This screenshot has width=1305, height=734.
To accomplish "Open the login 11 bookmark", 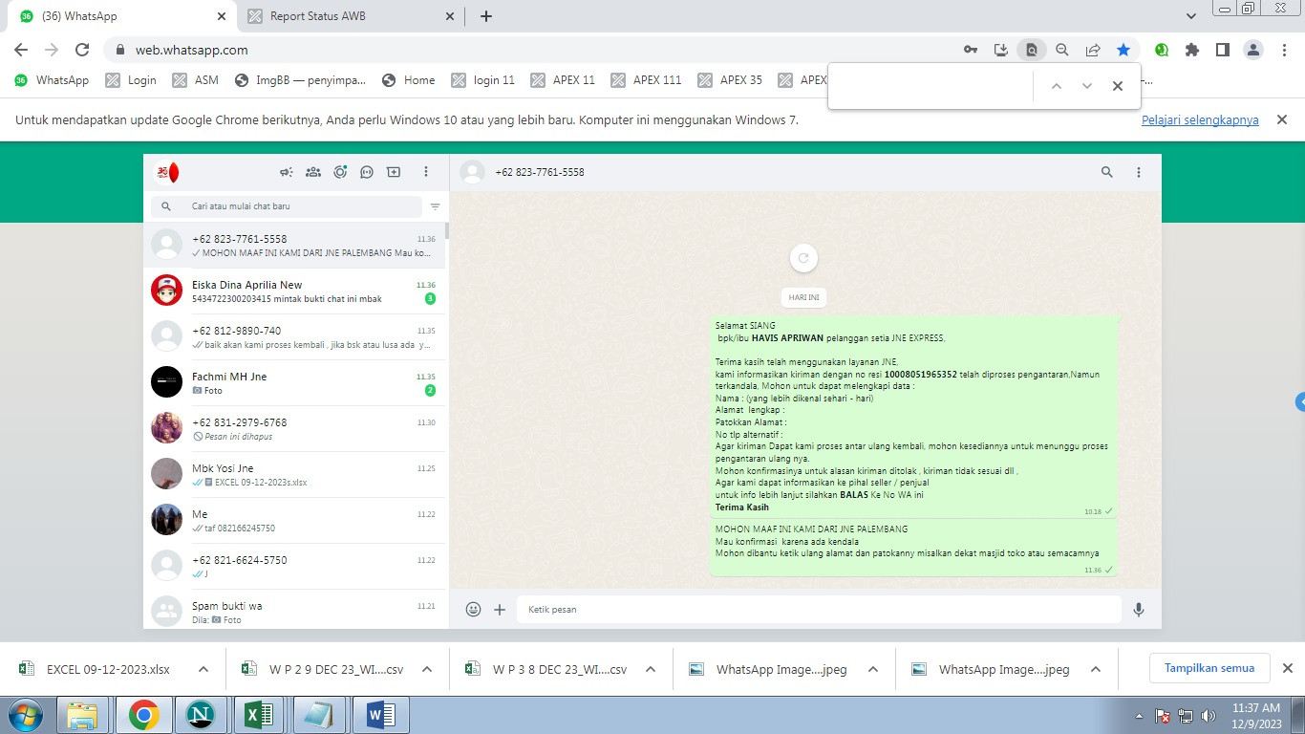I will [483, 80].
